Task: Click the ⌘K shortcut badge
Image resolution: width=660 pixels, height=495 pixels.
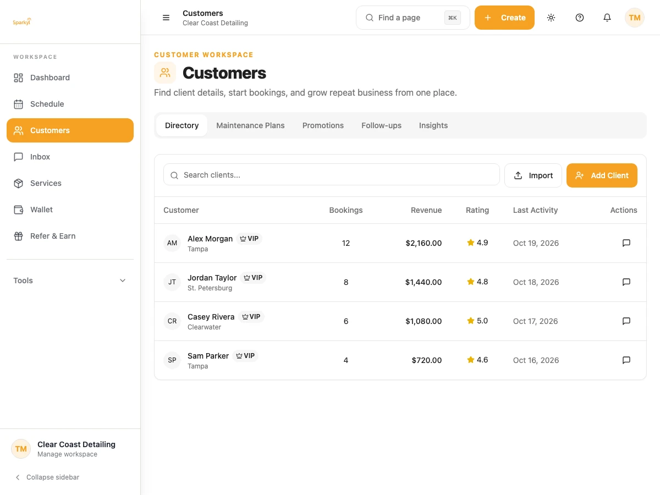Action: click(x=453, y=18)
